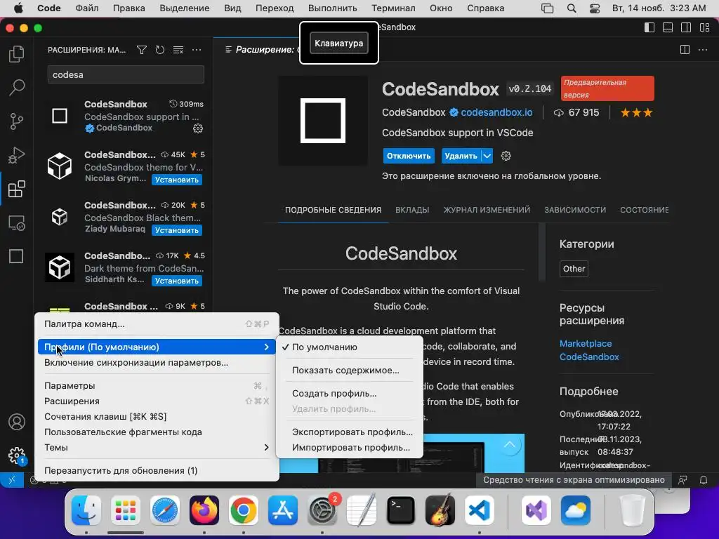Choose Экспортировать профиль...
Screen dimensions: 719x539
point(349,432)
